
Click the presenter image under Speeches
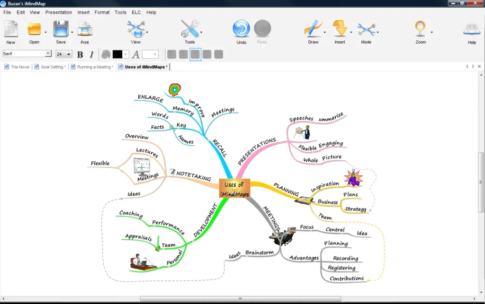pyautogui.click(x=303, y=132)
